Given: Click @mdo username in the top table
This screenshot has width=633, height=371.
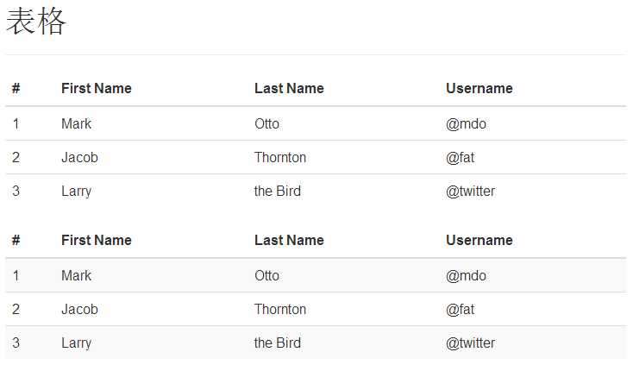Looking at the screenshot, I should [466, 123].
